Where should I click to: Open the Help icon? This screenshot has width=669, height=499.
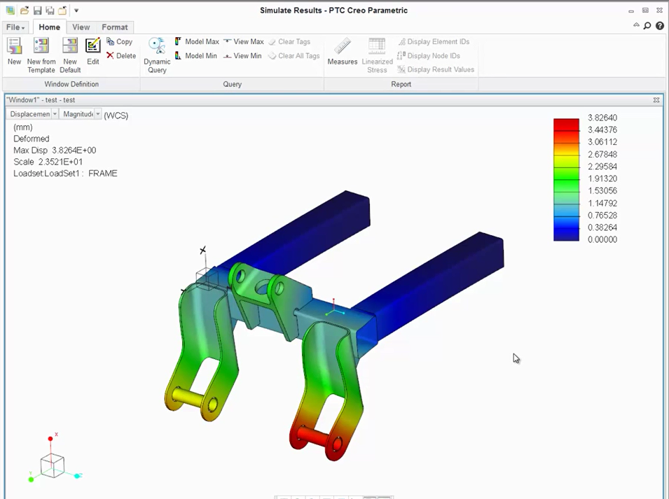660,26
